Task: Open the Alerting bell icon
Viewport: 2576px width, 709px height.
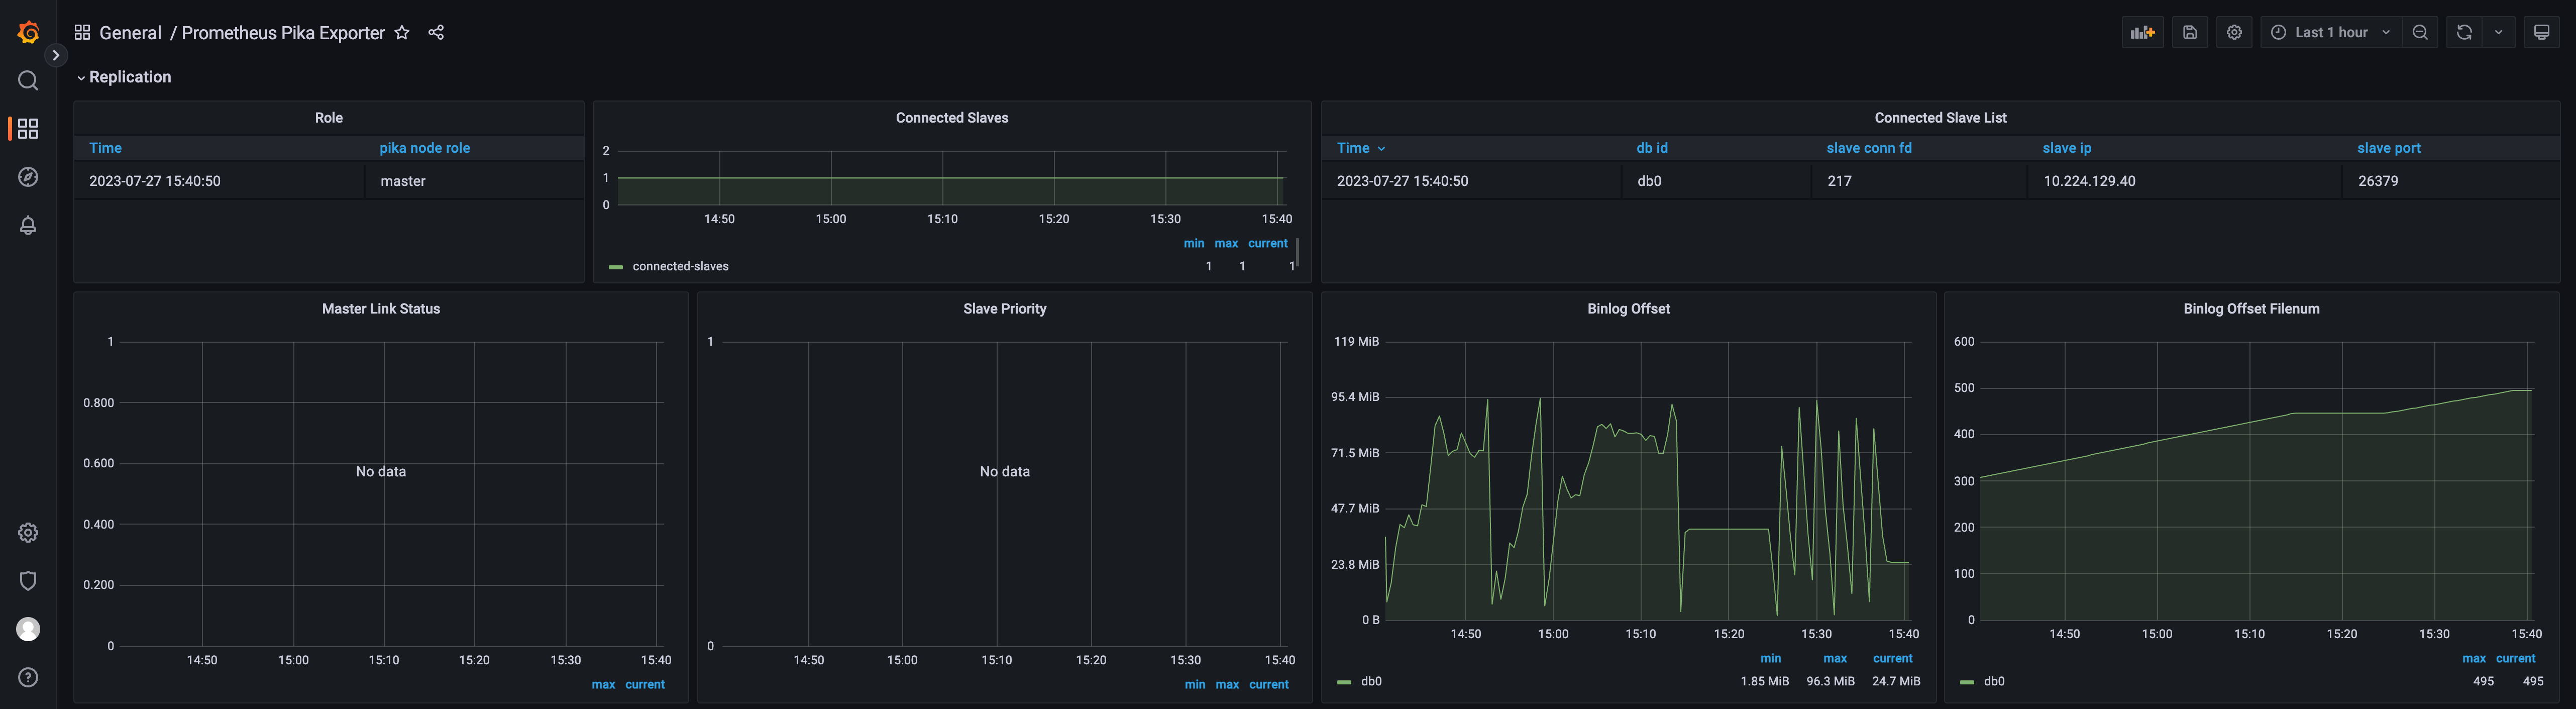Action: (x=28, y=226)
